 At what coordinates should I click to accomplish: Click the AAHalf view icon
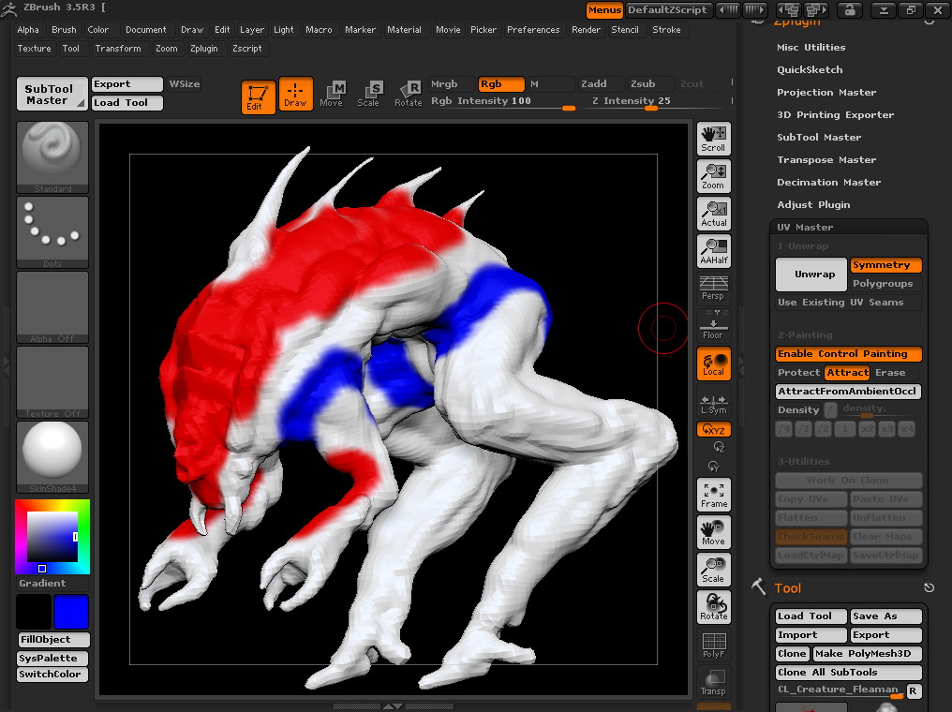click(713, 251)
